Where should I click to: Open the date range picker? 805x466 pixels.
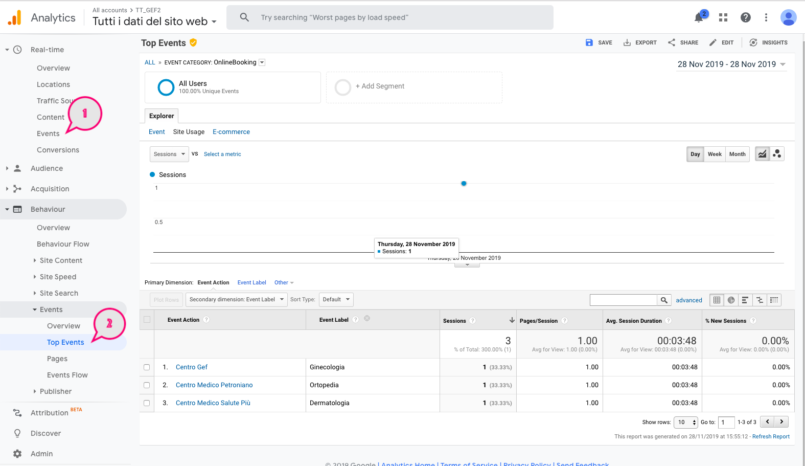click(731, 64)
